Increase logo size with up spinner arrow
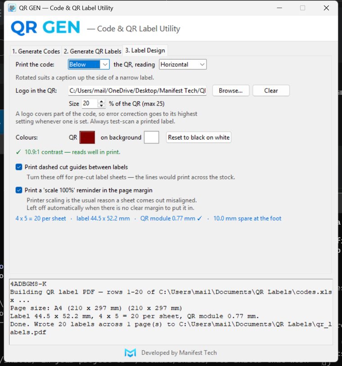 [x=101, y=102]
